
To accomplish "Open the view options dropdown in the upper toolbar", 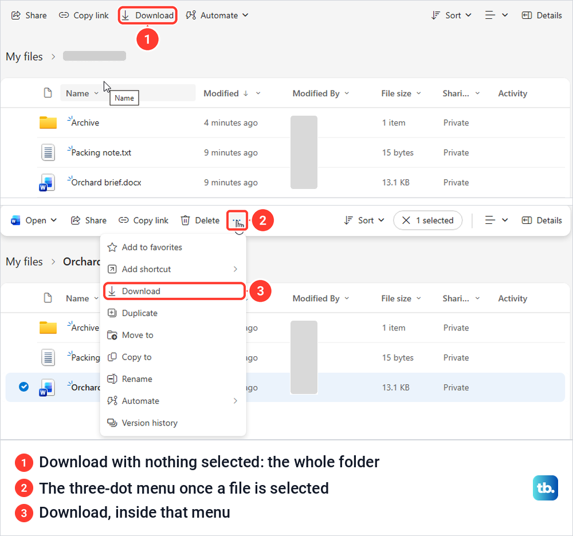I will (x=496, y=15).
